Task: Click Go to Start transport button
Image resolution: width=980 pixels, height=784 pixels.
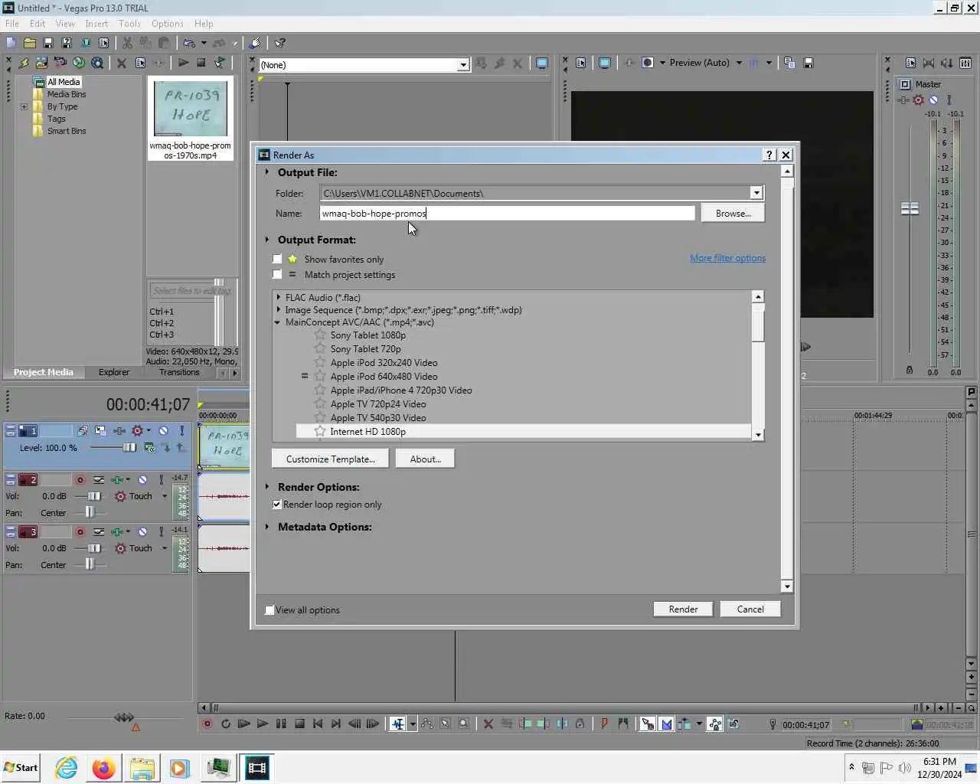Action: tap(318, 724)
